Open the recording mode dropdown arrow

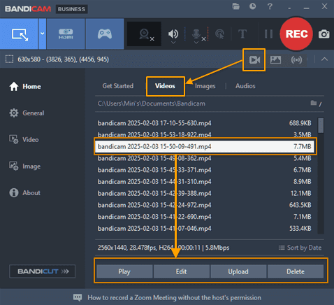coord(43,34)
